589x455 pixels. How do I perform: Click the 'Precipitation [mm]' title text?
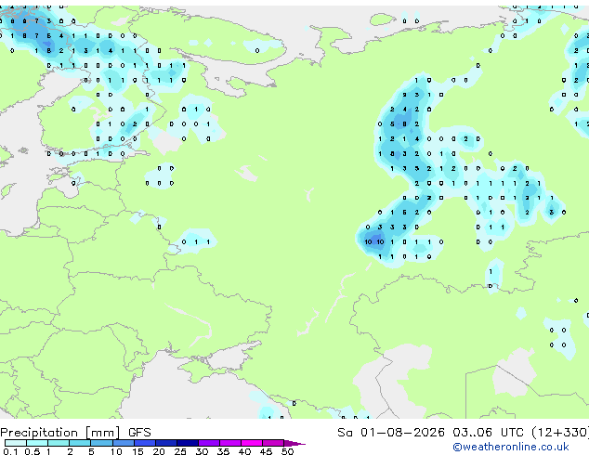60,433
